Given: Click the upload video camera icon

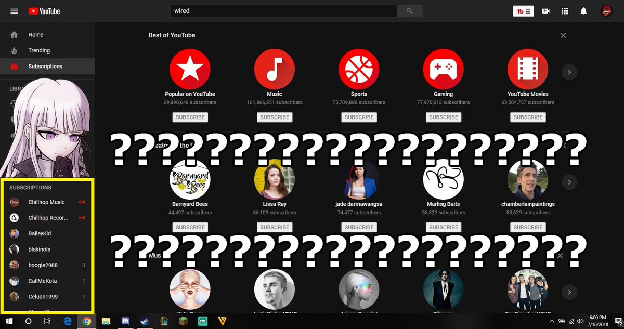Looking at the screenshot, I should [x=546, y=11].
